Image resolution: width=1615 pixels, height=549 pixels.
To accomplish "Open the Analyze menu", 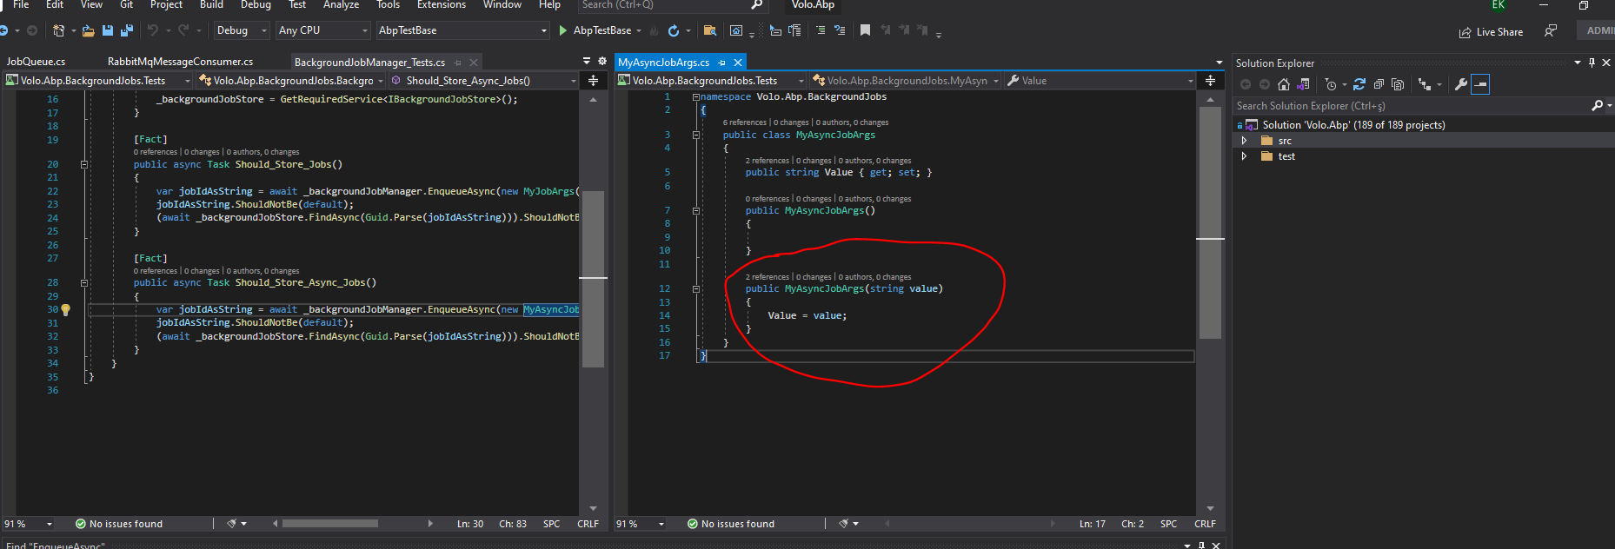I will click(341, 5).
